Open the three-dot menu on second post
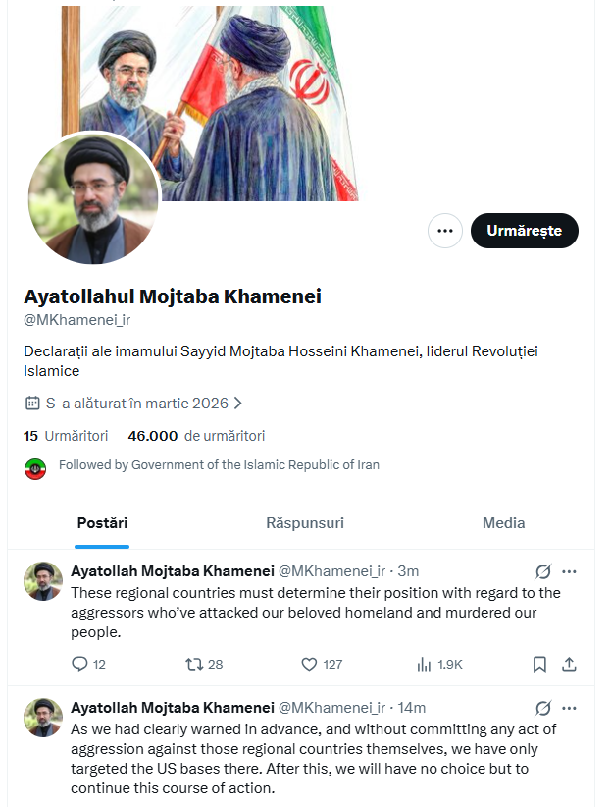The image size is (611, 807). coord(570,708)
